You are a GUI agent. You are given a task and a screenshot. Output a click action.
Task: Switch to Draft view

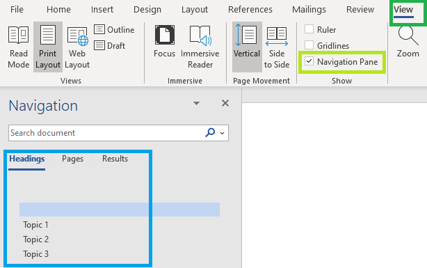109,45
